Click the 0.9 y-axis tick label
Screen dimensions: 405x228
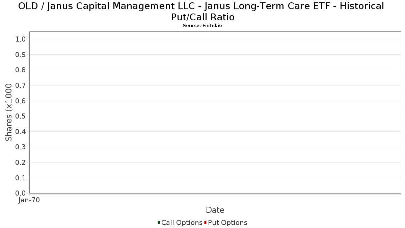[x=21, y=55]
